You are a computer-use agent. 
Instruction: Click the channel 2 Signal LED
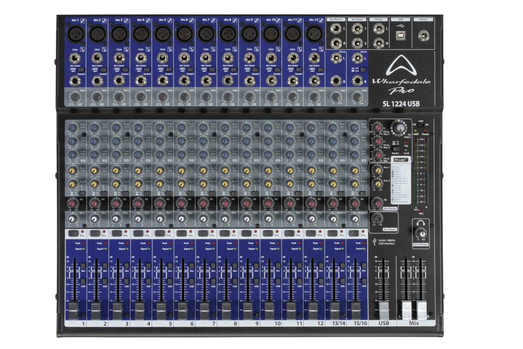tap(105, 249)
